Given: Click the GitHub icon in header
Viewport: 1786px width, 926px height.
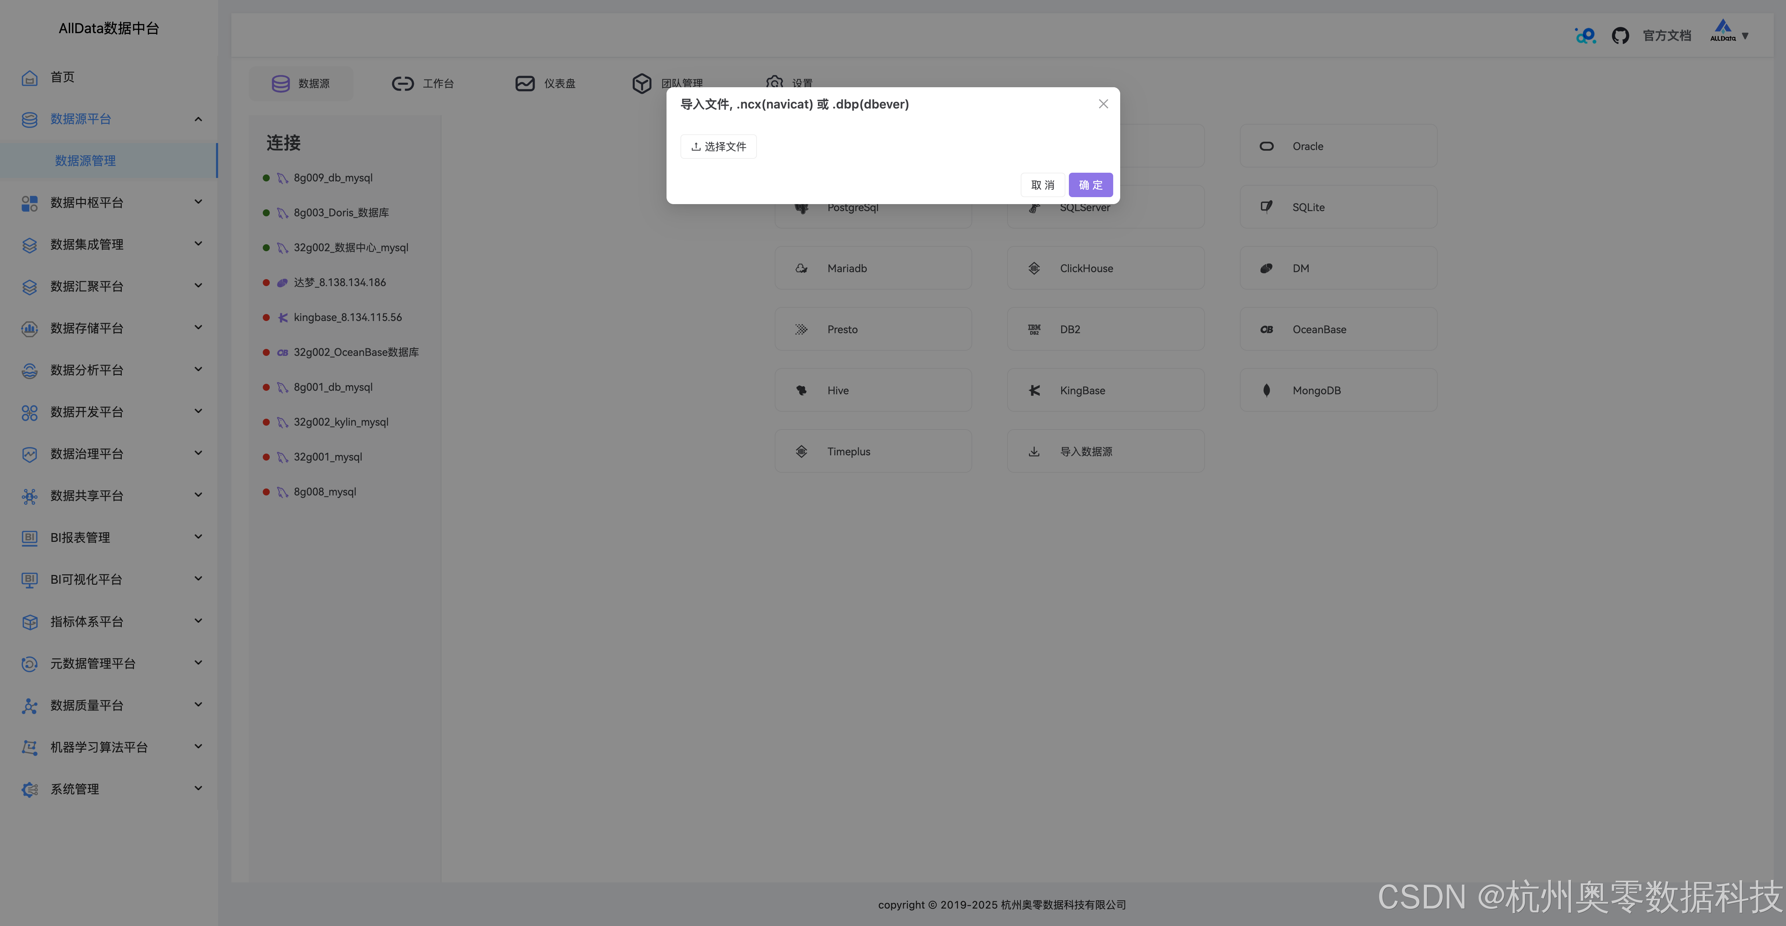Looking at the screenshot, I should 1620,35.
